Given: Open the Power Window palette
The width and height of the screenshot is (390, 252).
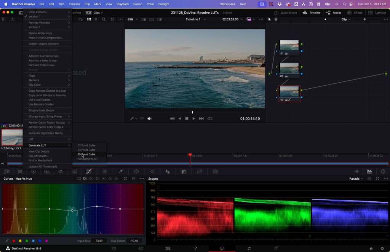Looking at the screenshot, I should point(136,171).
